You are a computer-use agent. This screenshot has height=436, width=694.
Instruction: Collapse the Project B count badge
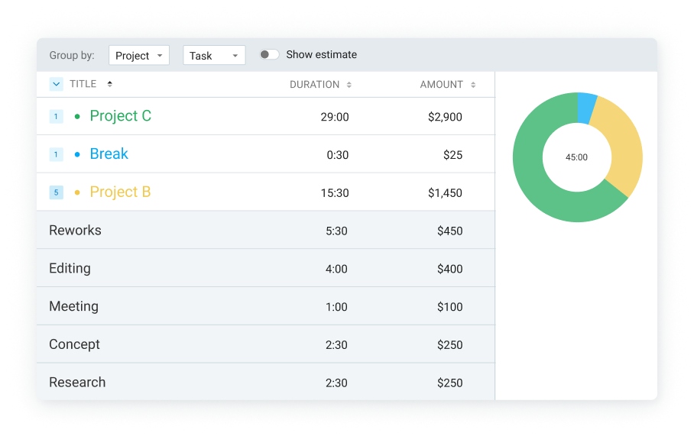[x=56, y=192]
